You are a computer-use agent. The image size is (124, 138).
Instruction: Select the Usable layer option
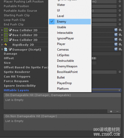pos(70,27)
